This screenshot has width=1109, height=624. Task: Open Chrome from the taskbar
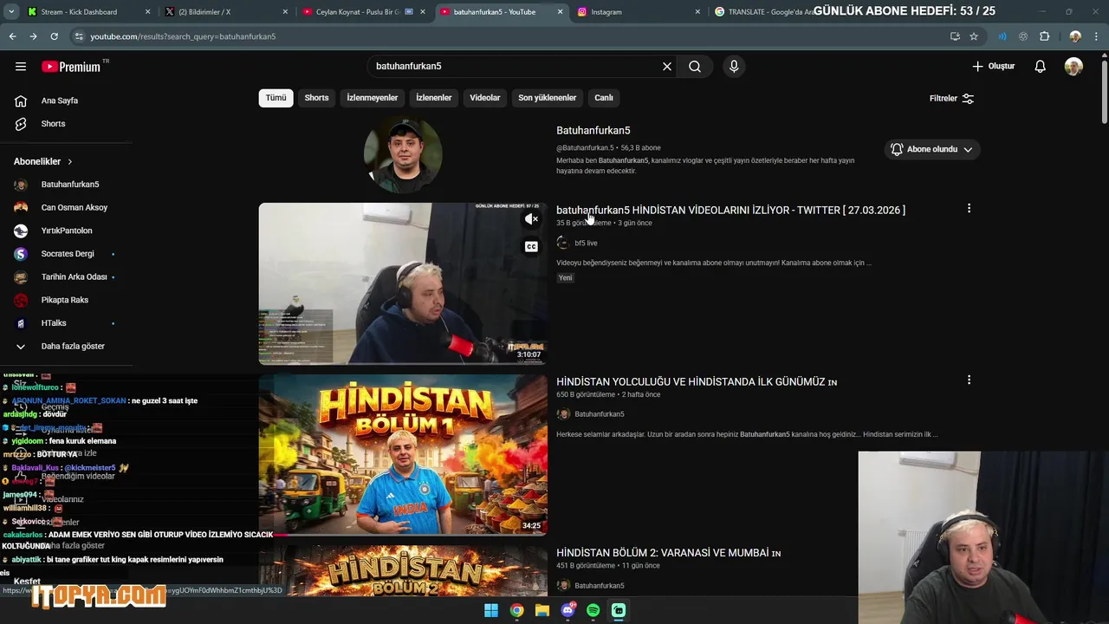(x=516, y=610)
